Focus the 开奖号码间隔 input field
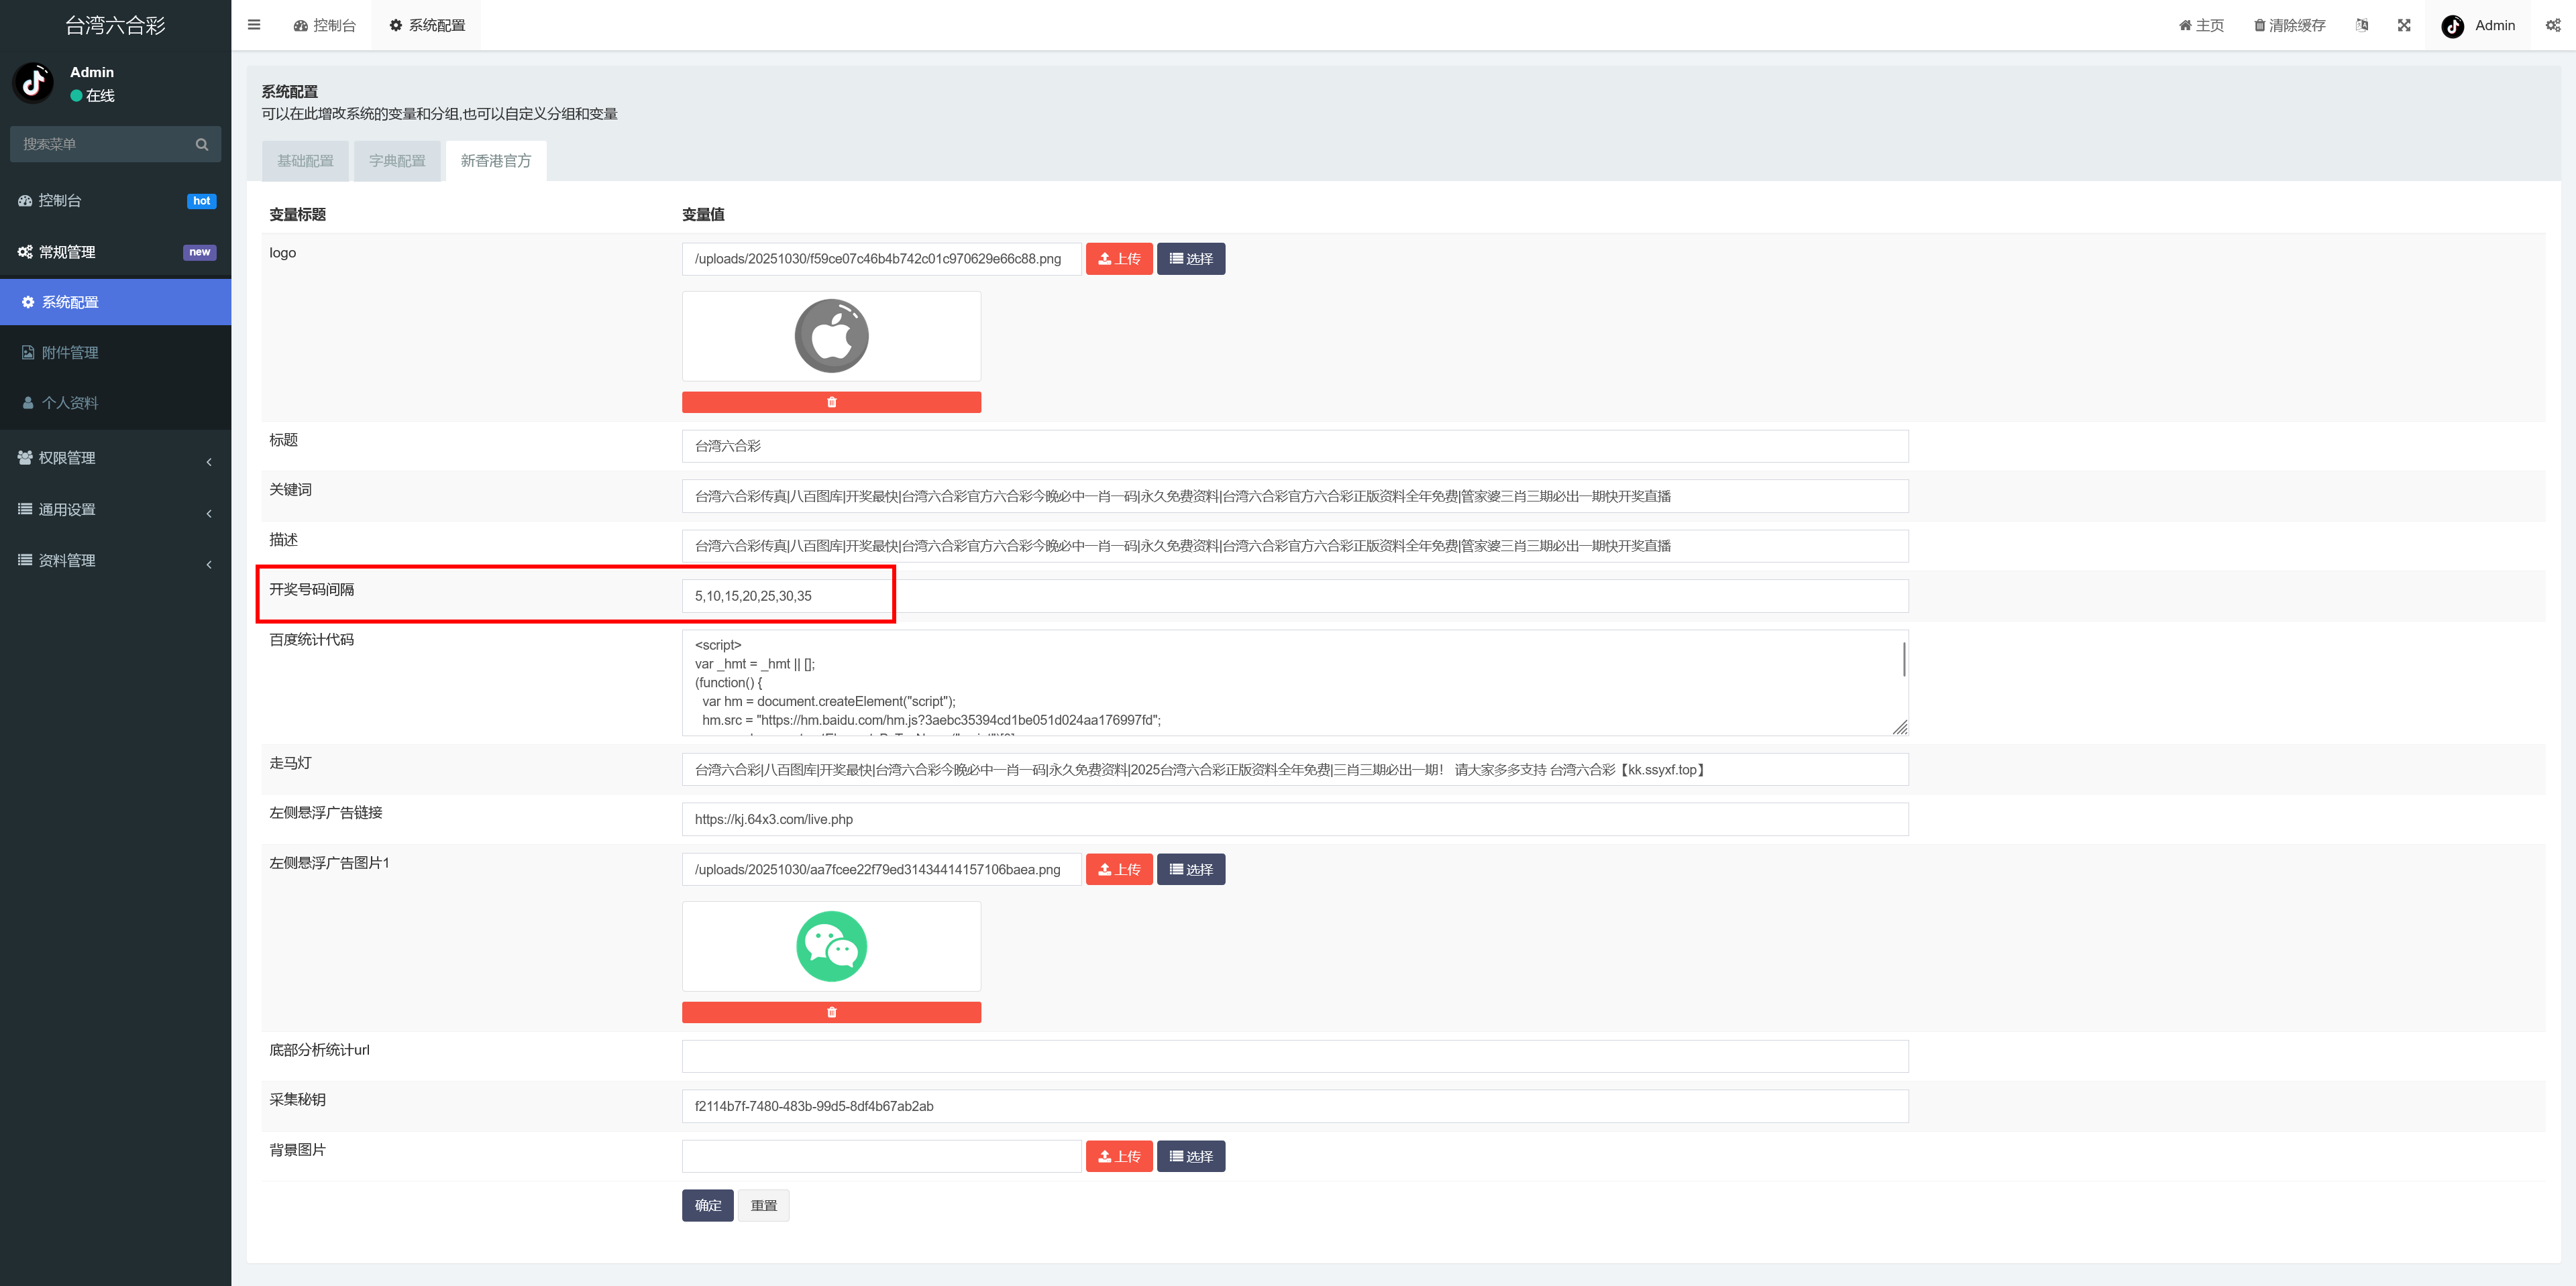This screenshot has width=2576, height=1286. [1295, 595]
